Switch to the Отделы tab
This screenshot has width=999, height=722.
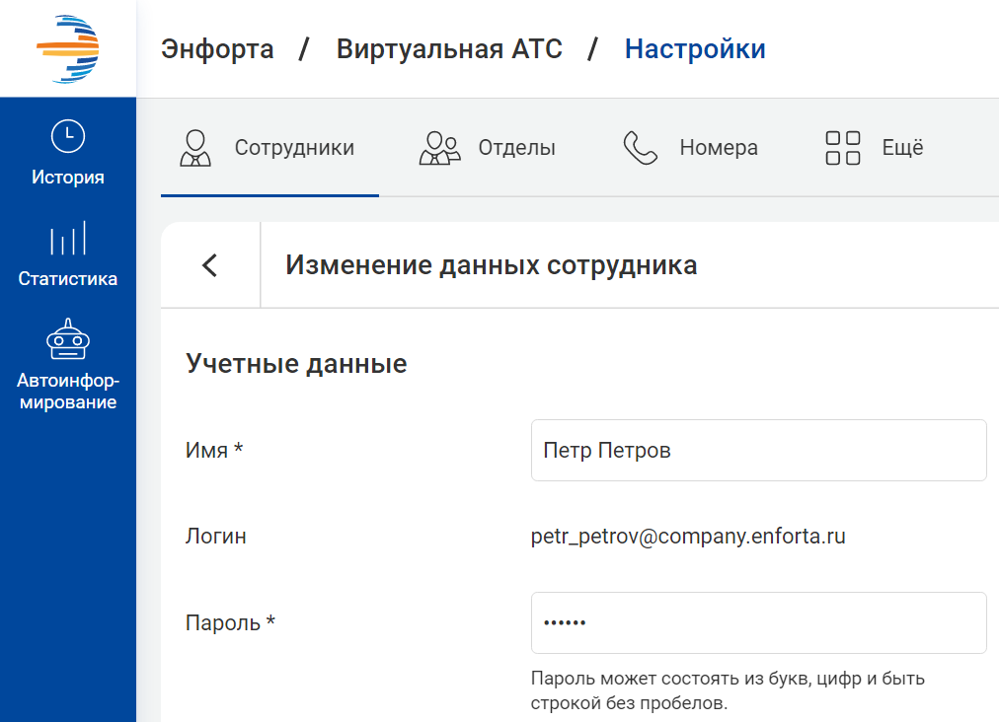488,148
